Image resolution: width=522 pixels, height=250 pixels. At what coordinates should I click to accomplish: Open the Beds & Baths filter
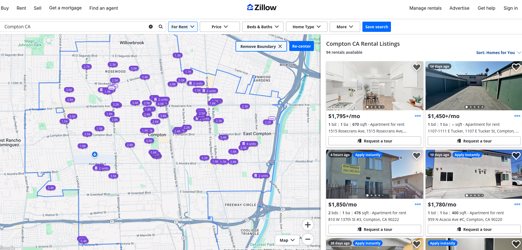(x=262, y=27)
